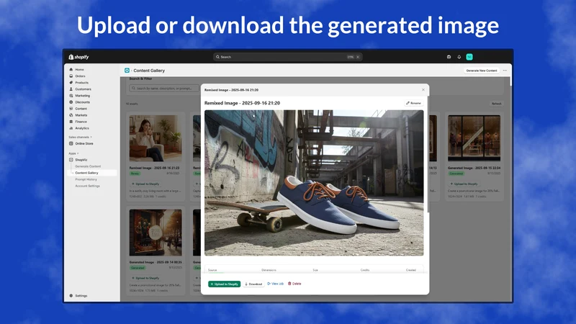Screen dimensions: 576x324
Task: Open the View Job link
Action: 276,284
